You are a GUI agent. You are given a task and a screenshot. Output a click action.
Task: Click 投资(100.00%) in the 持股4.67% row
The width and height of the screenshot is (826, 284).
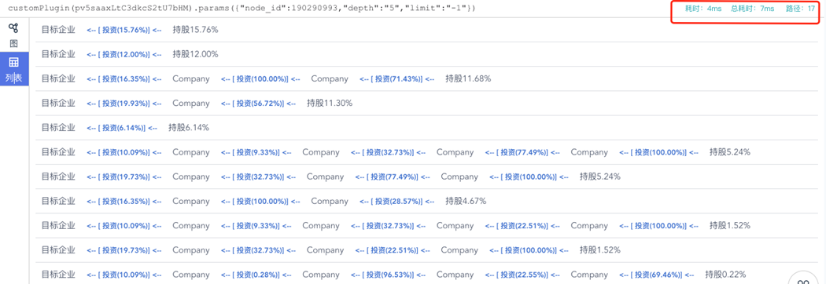260,202
